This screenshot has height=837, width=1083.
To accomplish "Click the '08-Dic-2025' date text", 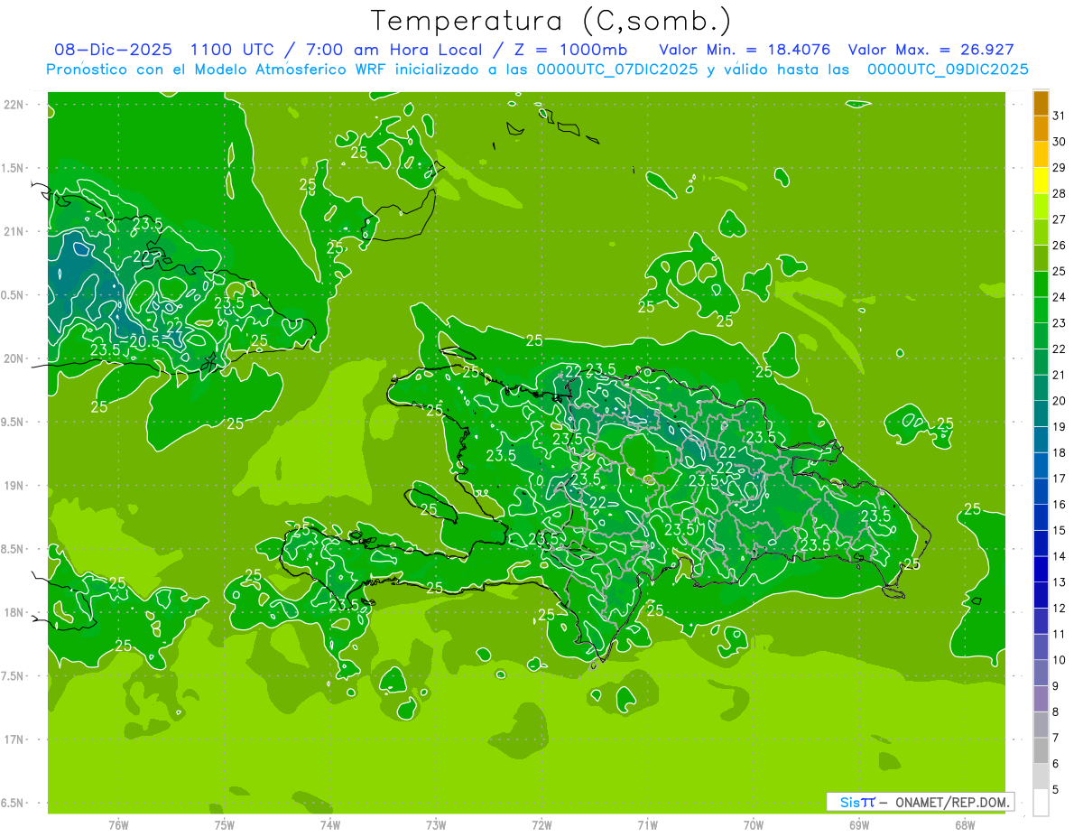I will click(112, 50).
